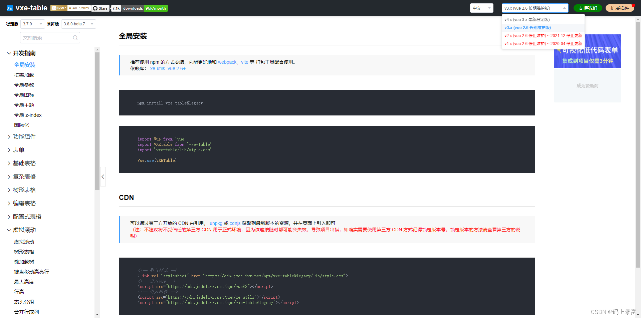Open the 表头分组 sidebar page

coord(24,302)
